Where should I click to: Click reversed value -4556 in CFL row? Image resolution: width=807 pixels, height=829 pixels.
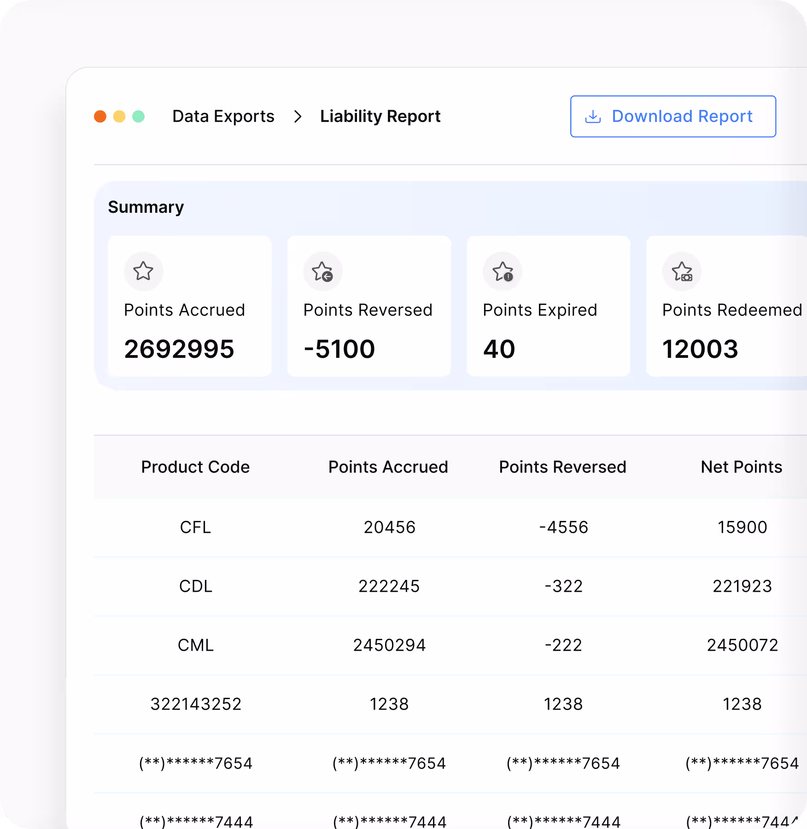(x=564, y=527)
